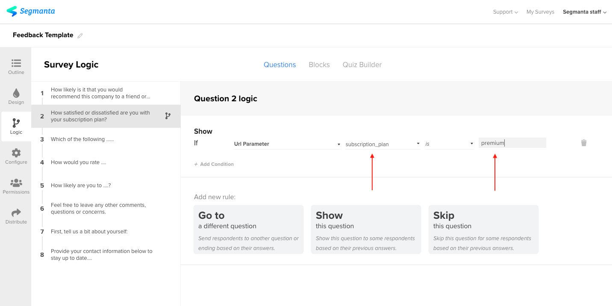Image resolution: width=612 pixels, height=306 pixels.
Task: Select question 2 about subscription plan satisfaction
Action: coord(106,116)
